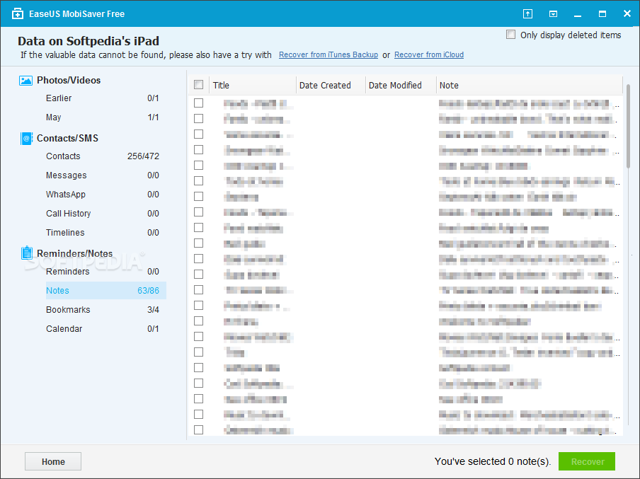The width and height of the screenshot is (640, 479).
Task: Click the Home button
Action: [x=53, y=461]
